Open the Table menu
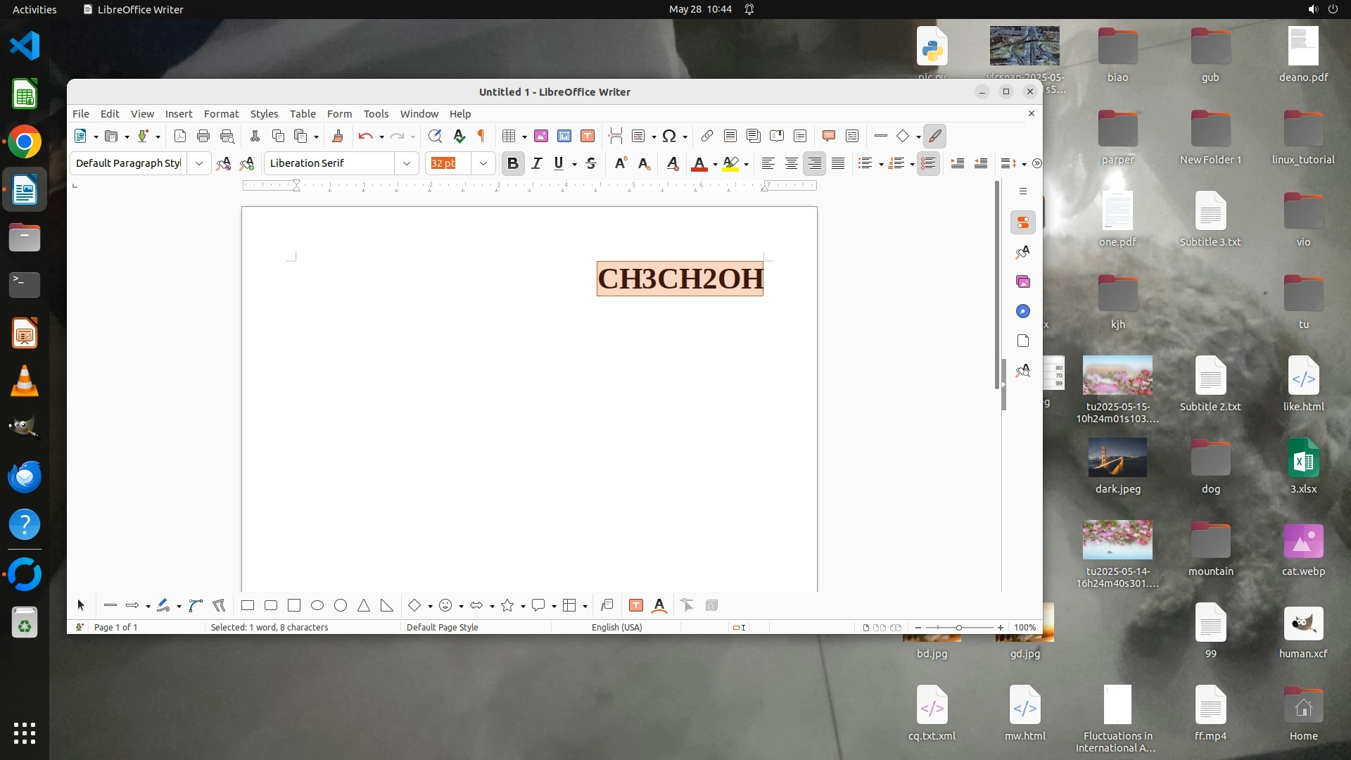The height and width of the screenshot is (760, 1351). [303, 114]
